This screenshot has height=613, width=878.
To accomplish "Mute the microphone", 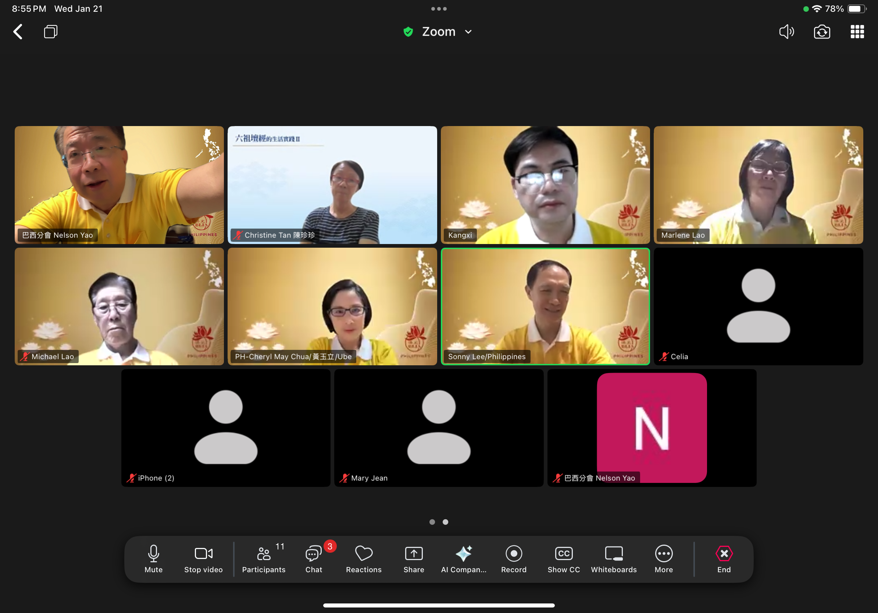I will coord(153,558).
